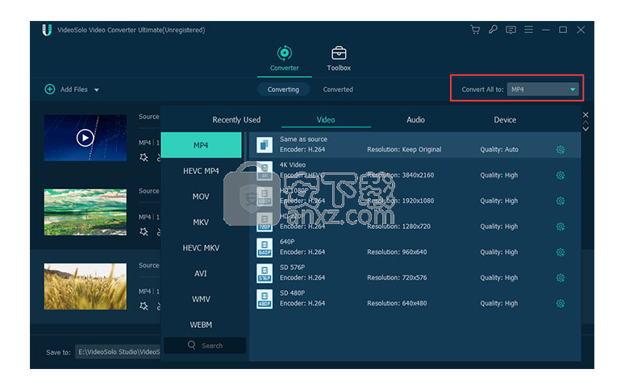Click the Save to path field
This screenshot has width=621, height=390.
(118, 351)
